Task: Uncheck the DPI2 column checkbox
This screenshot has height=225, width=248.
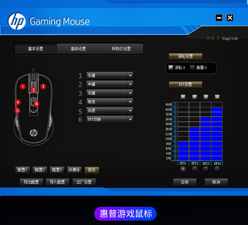Action: 195,97
